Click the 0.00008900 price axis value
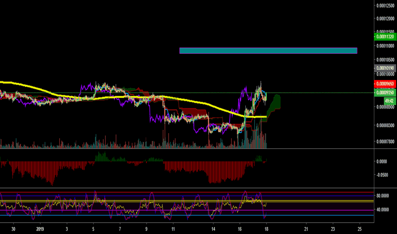The image size is (397, 234). [385, 107]
